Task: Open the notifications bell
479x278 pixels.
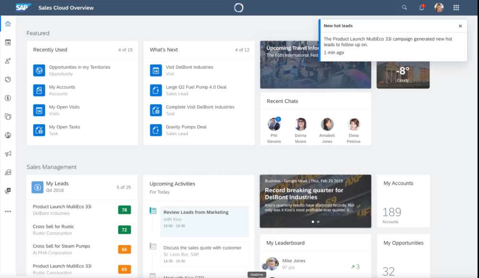Action: 422,7
